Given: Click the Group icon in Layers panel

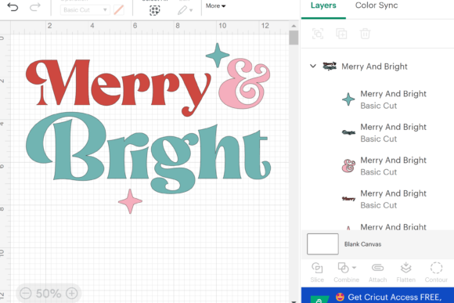Looking at the screenshot, I should pos(318,34).
